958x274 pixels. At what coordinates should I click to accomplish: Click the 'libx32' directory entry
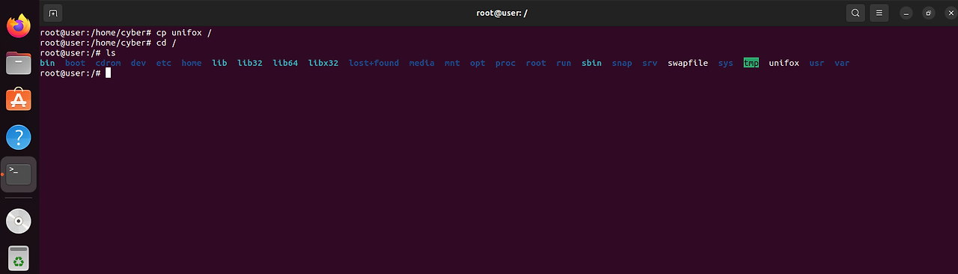(323, 63)
